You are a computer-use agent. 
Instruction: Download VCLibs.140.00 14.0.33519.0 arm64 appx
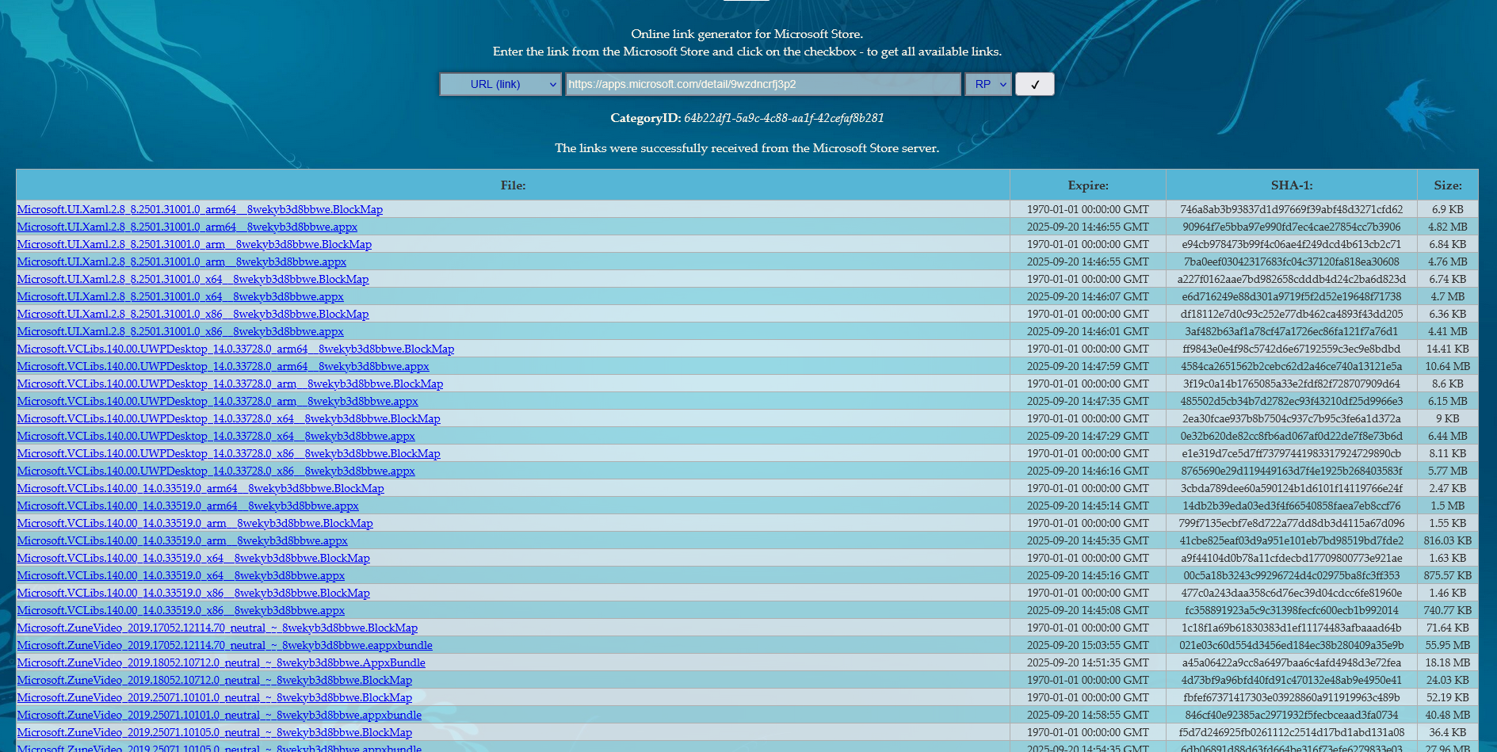point(188,506)
